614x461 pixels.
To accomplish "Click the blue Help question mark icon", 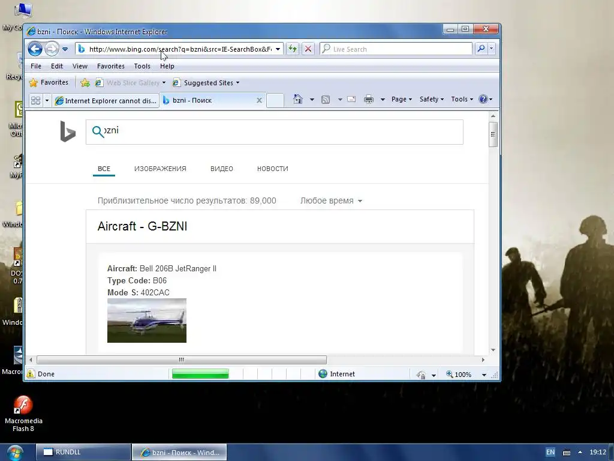I will [483, 99].
